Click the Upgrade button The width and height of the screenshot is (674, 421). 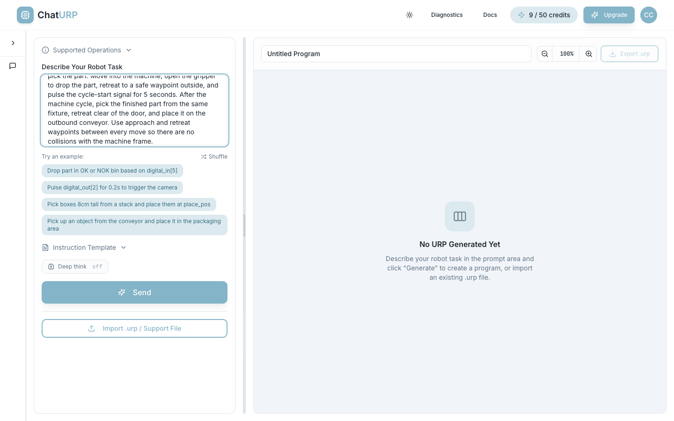pos(609,15)
